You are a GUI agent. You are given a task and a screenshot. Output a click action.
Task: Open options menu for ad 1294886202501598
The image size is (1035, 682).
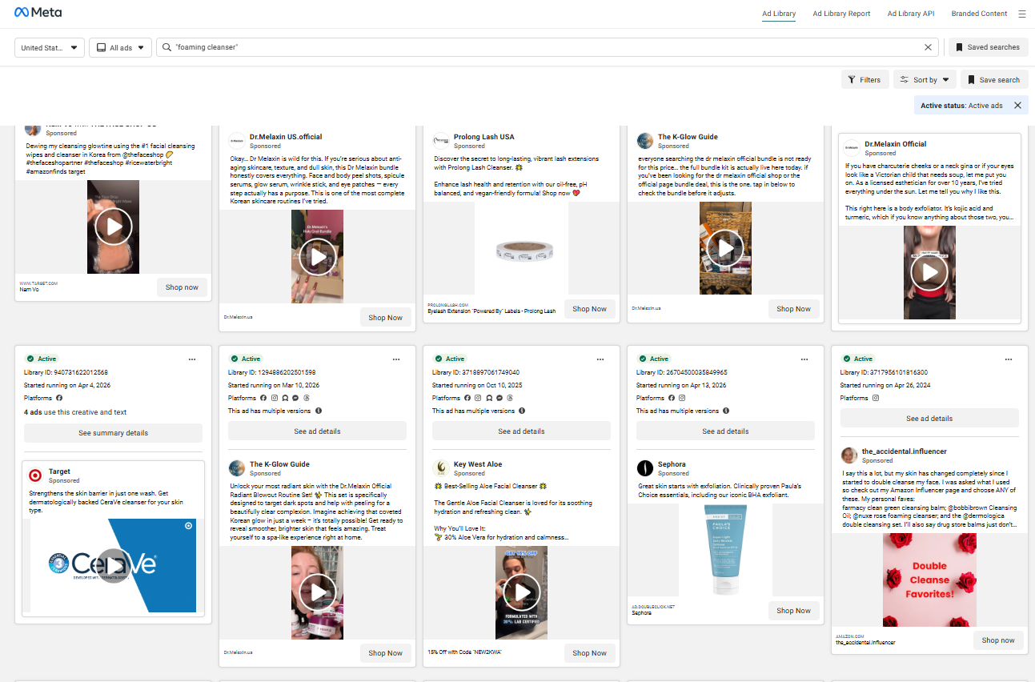(396, 359)
